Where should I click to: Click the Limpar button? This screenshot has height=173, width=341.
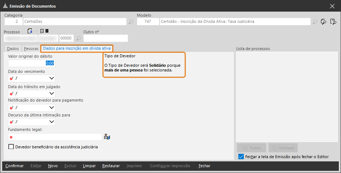tap(89, 166)
